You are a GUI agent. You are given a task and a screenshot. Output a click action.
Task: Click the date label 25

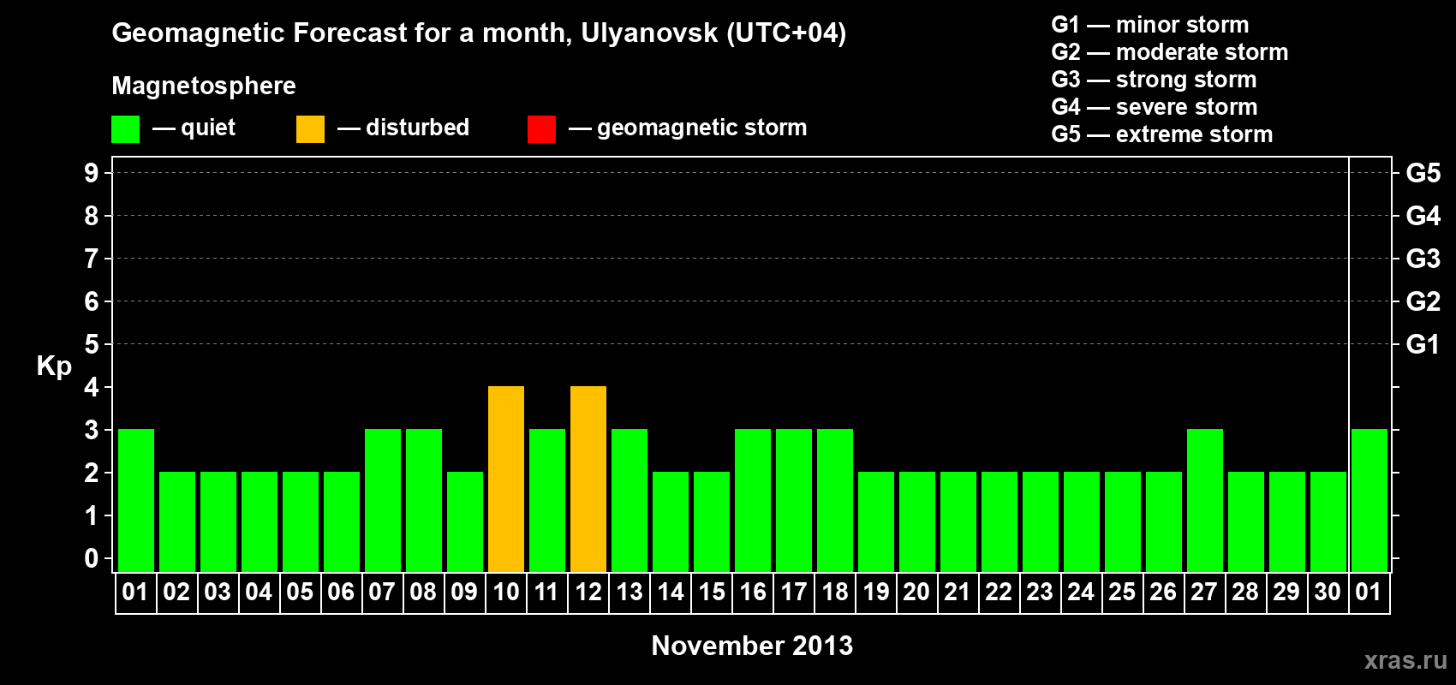pos(1122,592)
